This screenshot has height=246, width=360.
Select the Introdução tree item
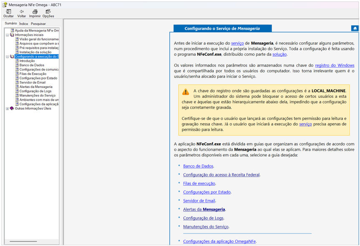(27, 61)
